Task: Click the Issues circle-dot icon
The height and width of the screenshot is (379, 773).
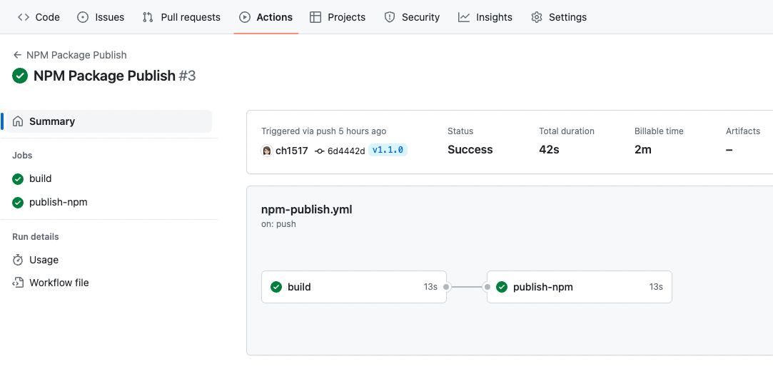Action: click(83, 17)
